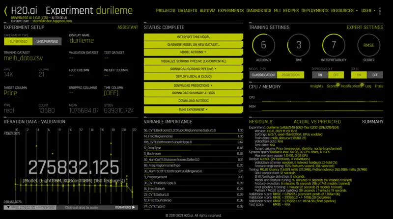Click the Time dial showing 3
The image size is (393, 219).
[x=299, y=45]
